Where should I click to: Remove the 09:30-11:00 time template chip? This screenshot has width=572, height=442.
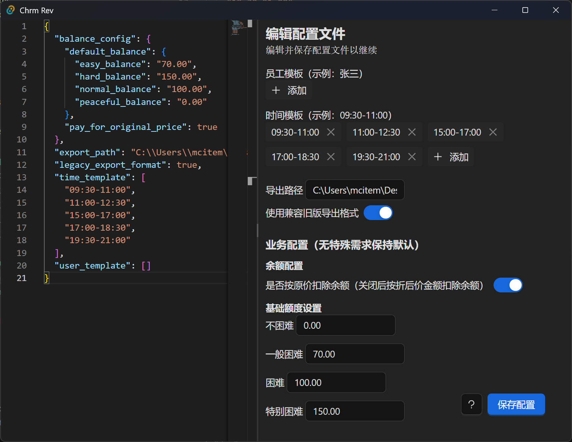click(x=331, y=132)
